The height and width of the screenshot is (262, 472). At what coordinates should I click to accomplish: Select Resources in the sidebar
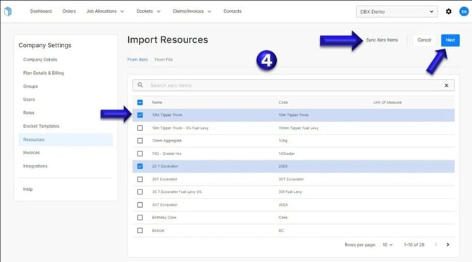(66, 139)
